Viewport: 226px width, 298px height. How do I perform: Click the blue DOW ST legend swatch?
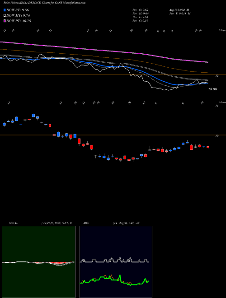pos(5,10)
